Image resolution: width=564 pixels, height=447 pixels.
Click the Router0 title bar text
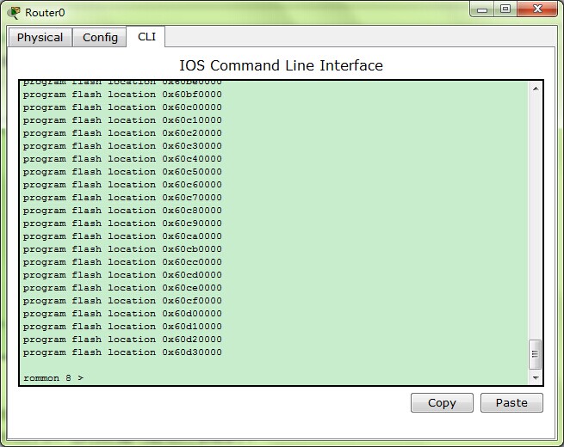45,13
